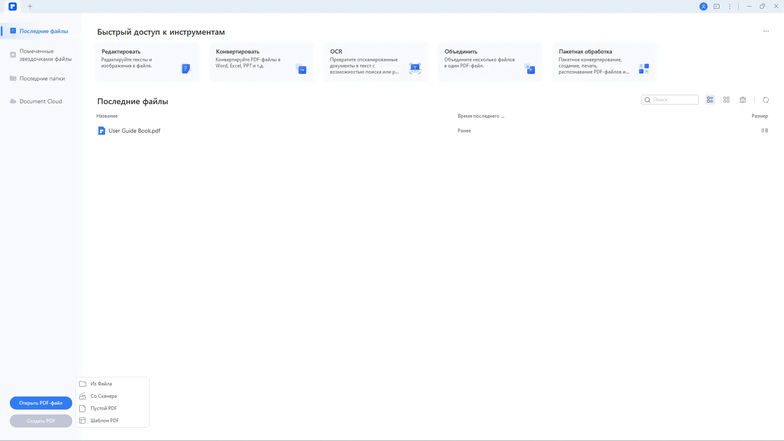Choose 'Со Сканера' menu option
The width and height of the screenshot is (784, 441).
(x=104, y=396)
